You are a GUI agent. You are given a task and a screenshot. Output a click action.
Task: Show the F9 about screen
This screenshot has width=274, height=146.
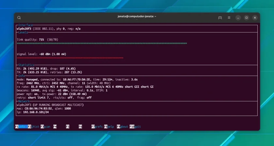tap(122, 127)
